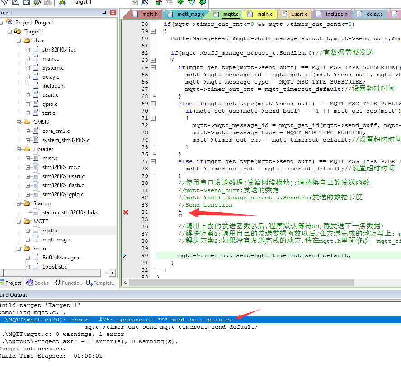401x368 pixels.
Task: Place cursor on the asterisk at line 84
Action: tap(180, 212)
